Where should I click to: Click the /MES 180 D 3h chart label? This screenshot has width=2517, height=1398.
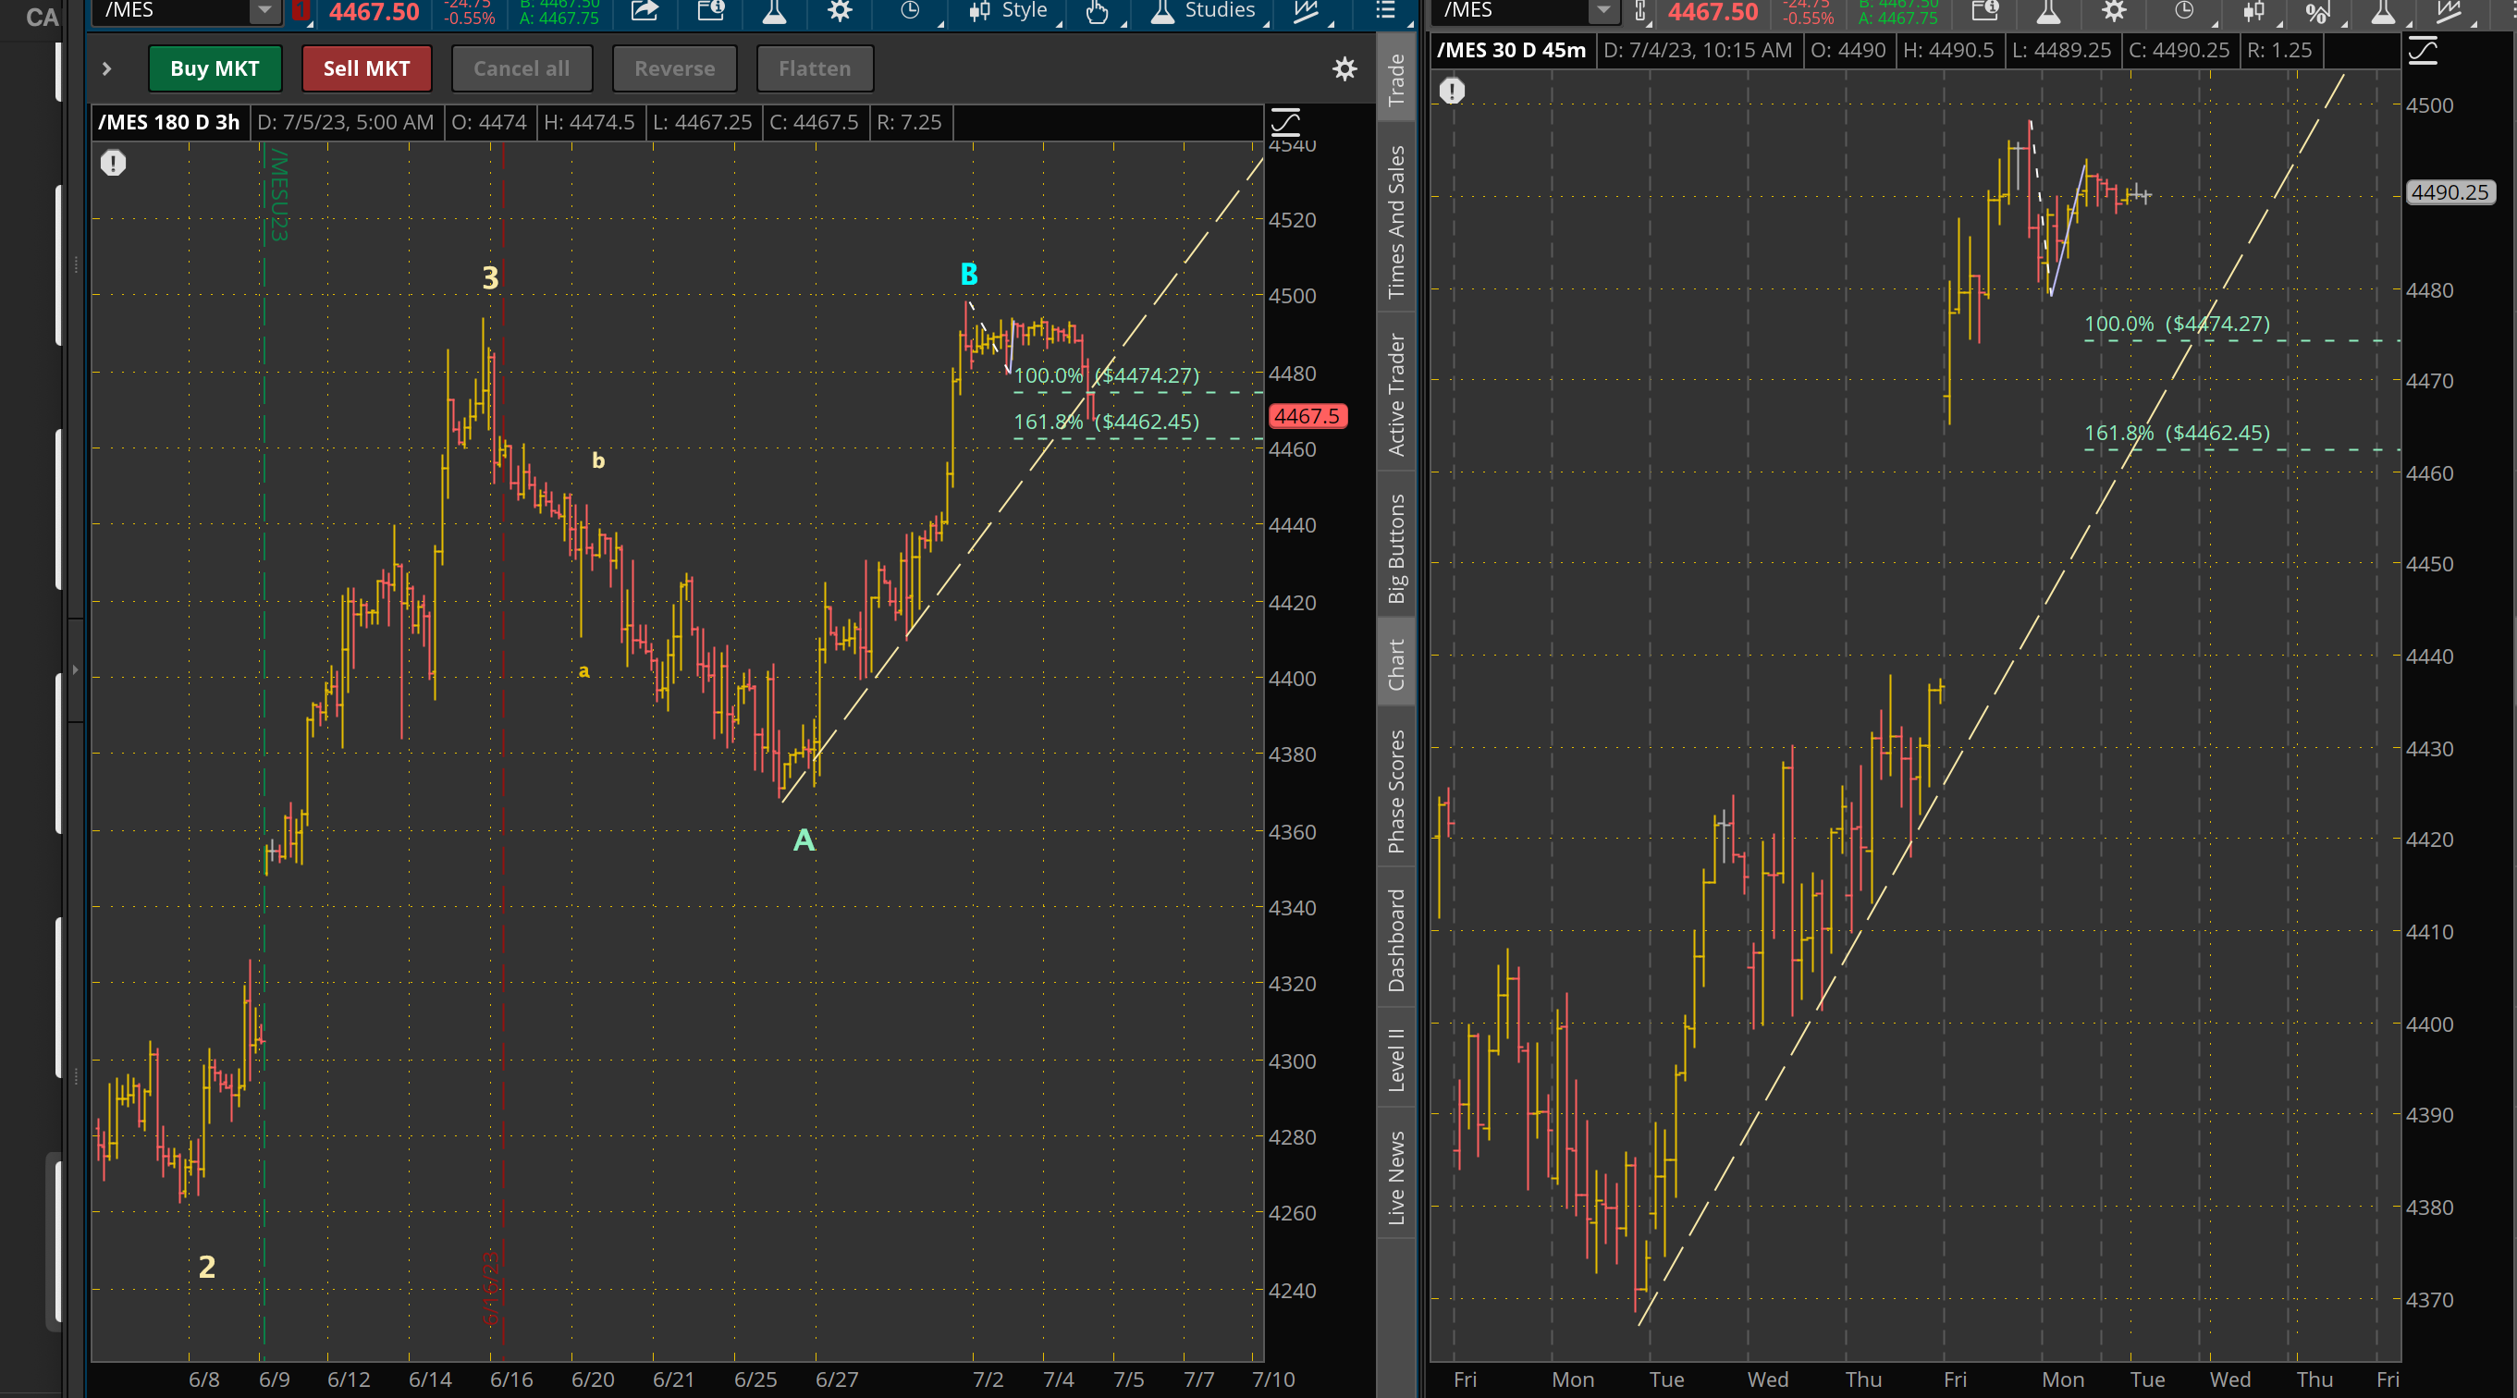coord(168,122)
